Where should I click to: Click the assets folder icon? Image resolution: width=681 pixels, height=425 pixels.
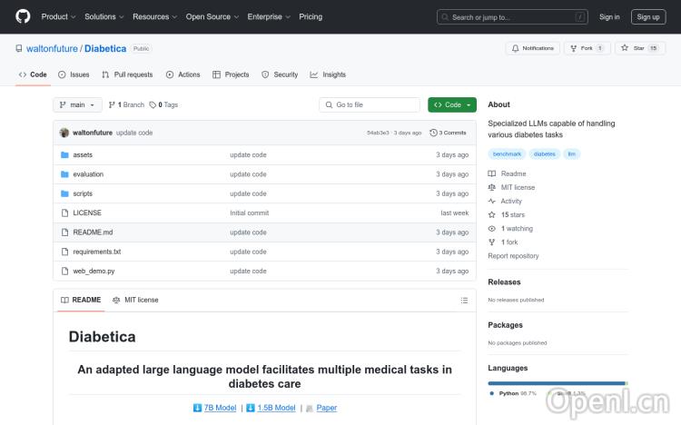pyautogui.click(x=64, y=154)
